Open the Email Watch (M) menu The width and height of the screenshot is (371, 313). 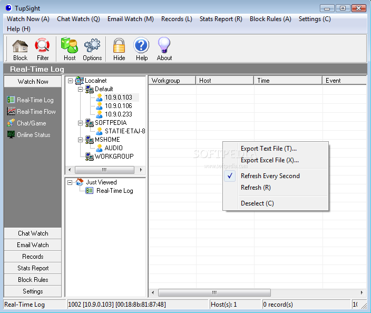click(131, 19)
